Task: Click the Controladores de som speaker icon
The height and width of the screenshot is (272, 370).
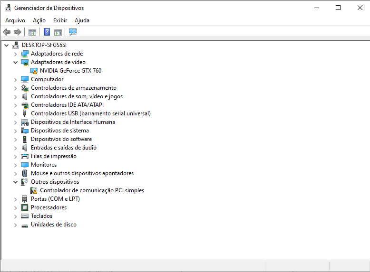Action: coord(25,96)
